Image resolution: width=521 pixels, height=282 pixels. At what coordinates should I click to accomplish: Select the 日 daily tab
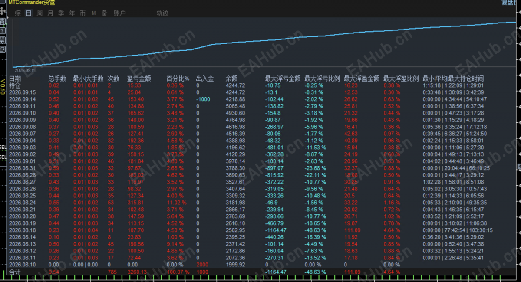(29, 13)
